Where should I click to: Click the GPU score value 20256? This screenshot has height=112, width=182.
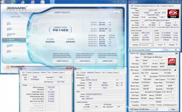point(50,42)
